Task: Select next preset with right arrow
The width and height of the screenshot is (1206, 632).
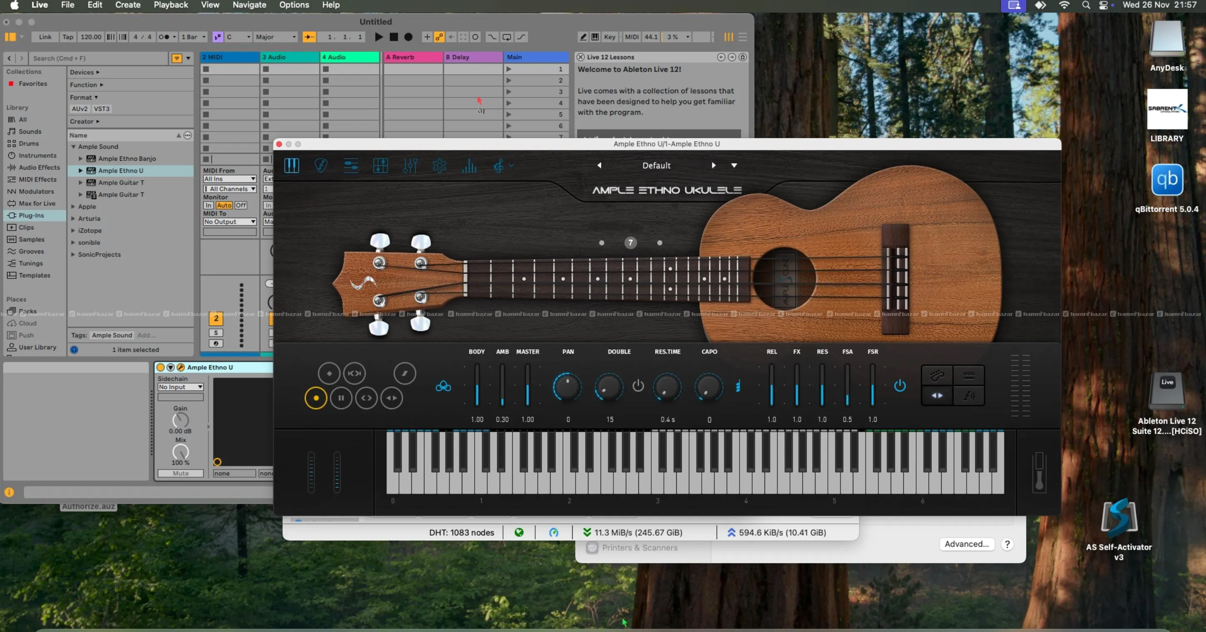Action: point(713,165)
